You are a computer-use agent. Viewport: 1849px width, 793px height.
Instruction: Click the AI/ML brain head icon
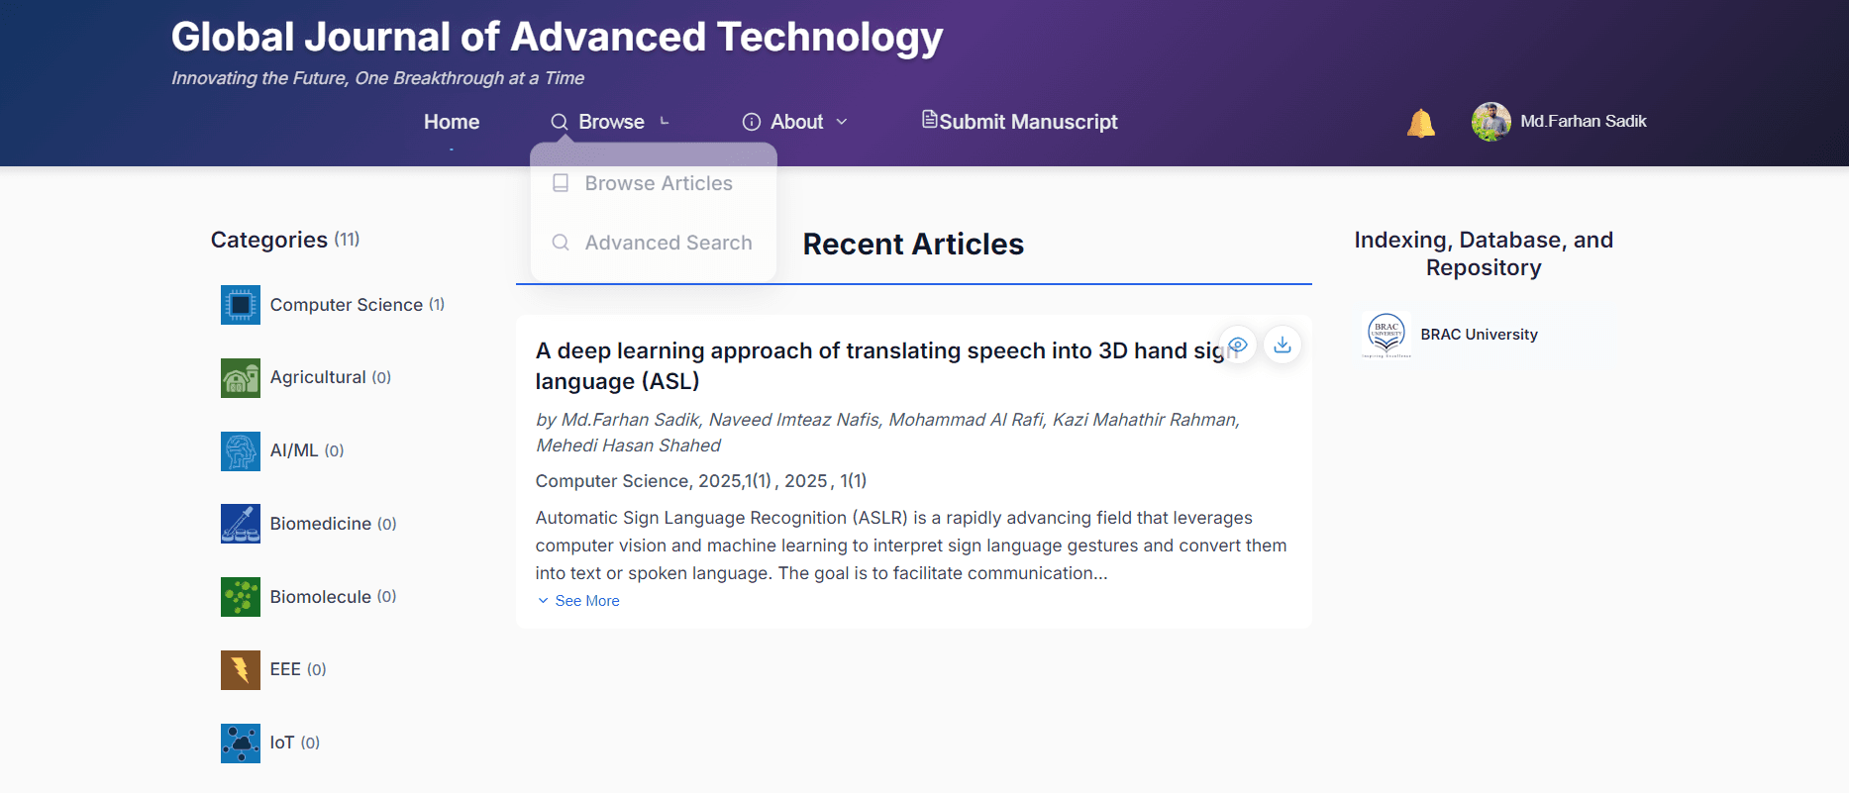tap(241, 451)
